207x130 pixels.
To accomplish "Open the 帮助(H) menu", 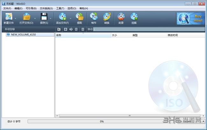I will coord(84,9).
